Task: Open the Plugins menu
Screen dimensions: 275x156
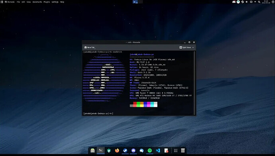Action: click(x=47, y=2)
